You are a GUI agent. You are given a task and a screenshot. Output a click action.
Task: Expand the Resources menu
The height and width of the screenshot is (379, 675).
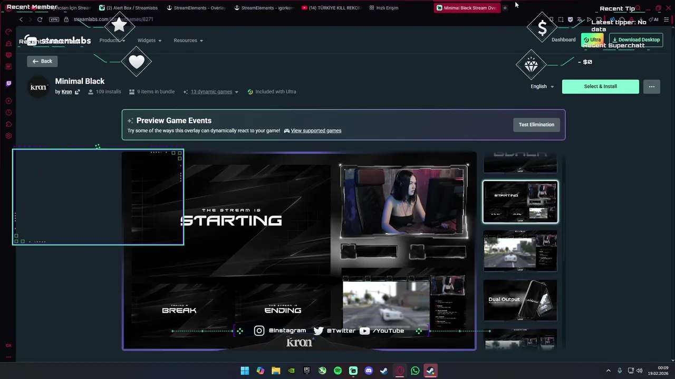click(188, 41)
